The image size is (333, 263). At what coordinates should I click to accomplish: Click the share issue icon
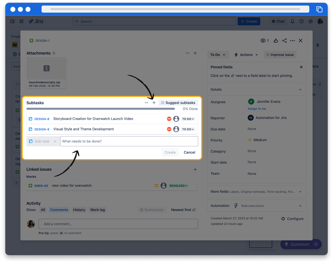point(284,41)
